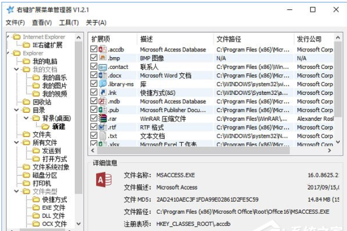Image resolution: width=347 pixels, height=231 pixels.
Task: Click the Excel icon beside .xlsx
Action: [x=102, y=144]
